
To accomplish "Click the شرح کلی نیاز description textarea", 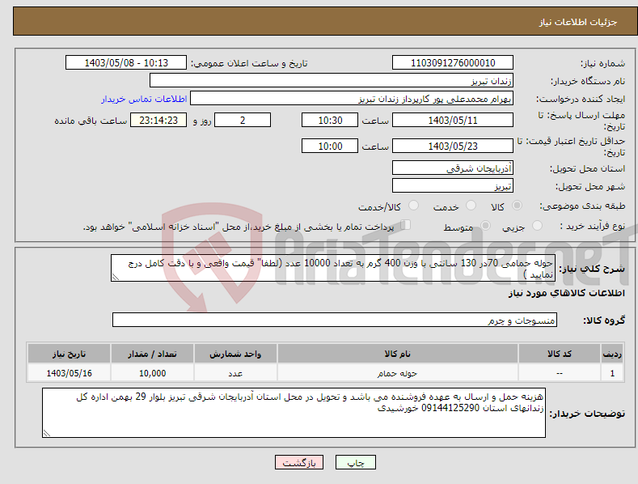I will click(x=333, y=268).
